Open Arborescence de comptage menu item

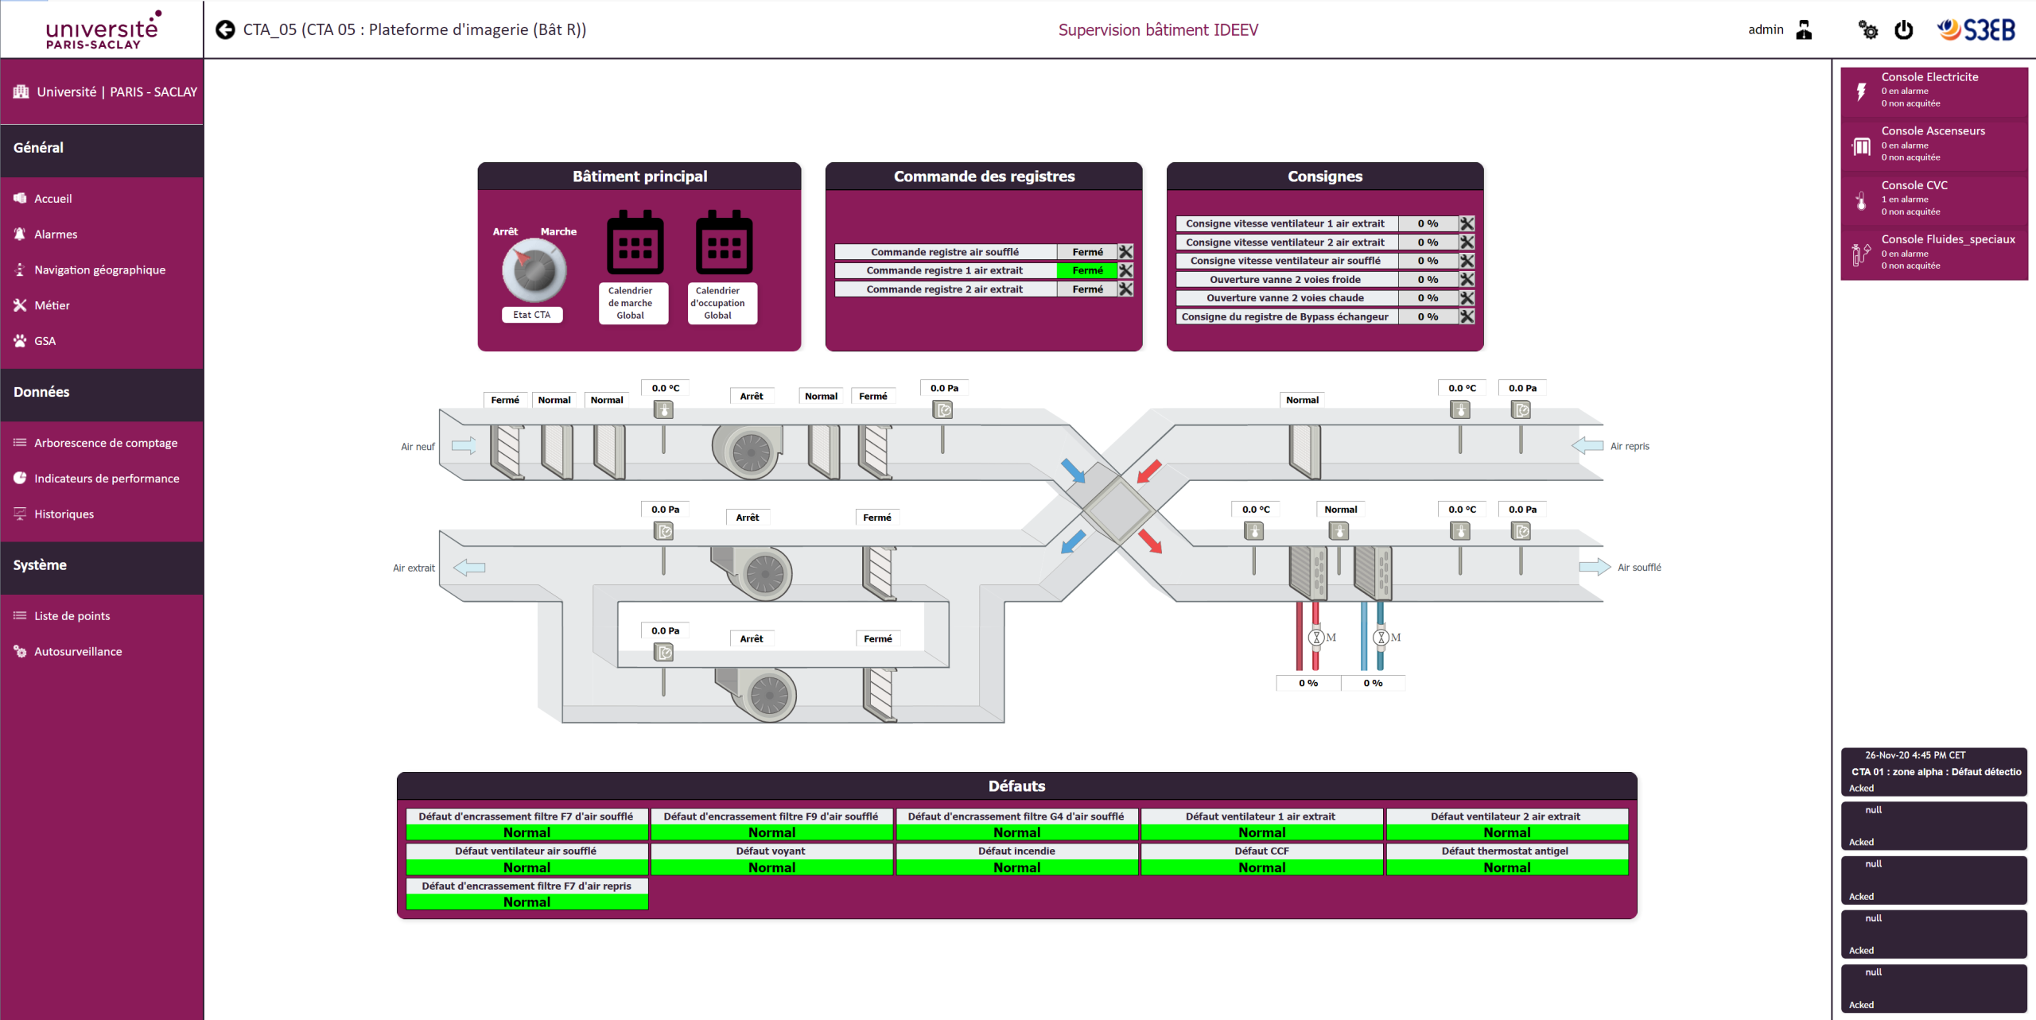tap(106, 444)
